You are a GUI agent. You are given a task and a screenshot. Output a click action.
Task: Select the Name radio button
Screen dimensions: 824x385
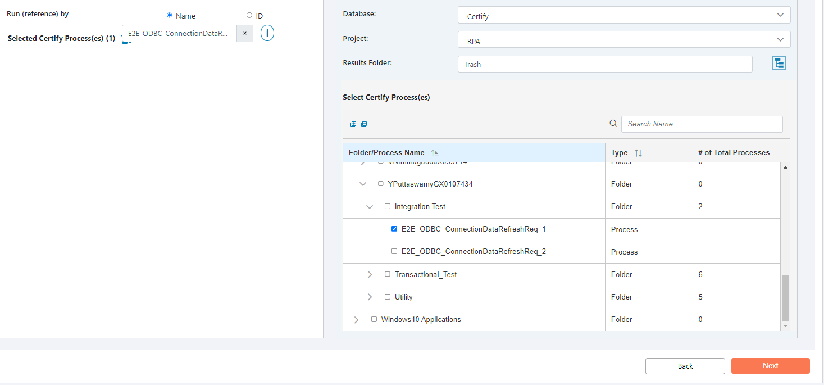point(170,15)
